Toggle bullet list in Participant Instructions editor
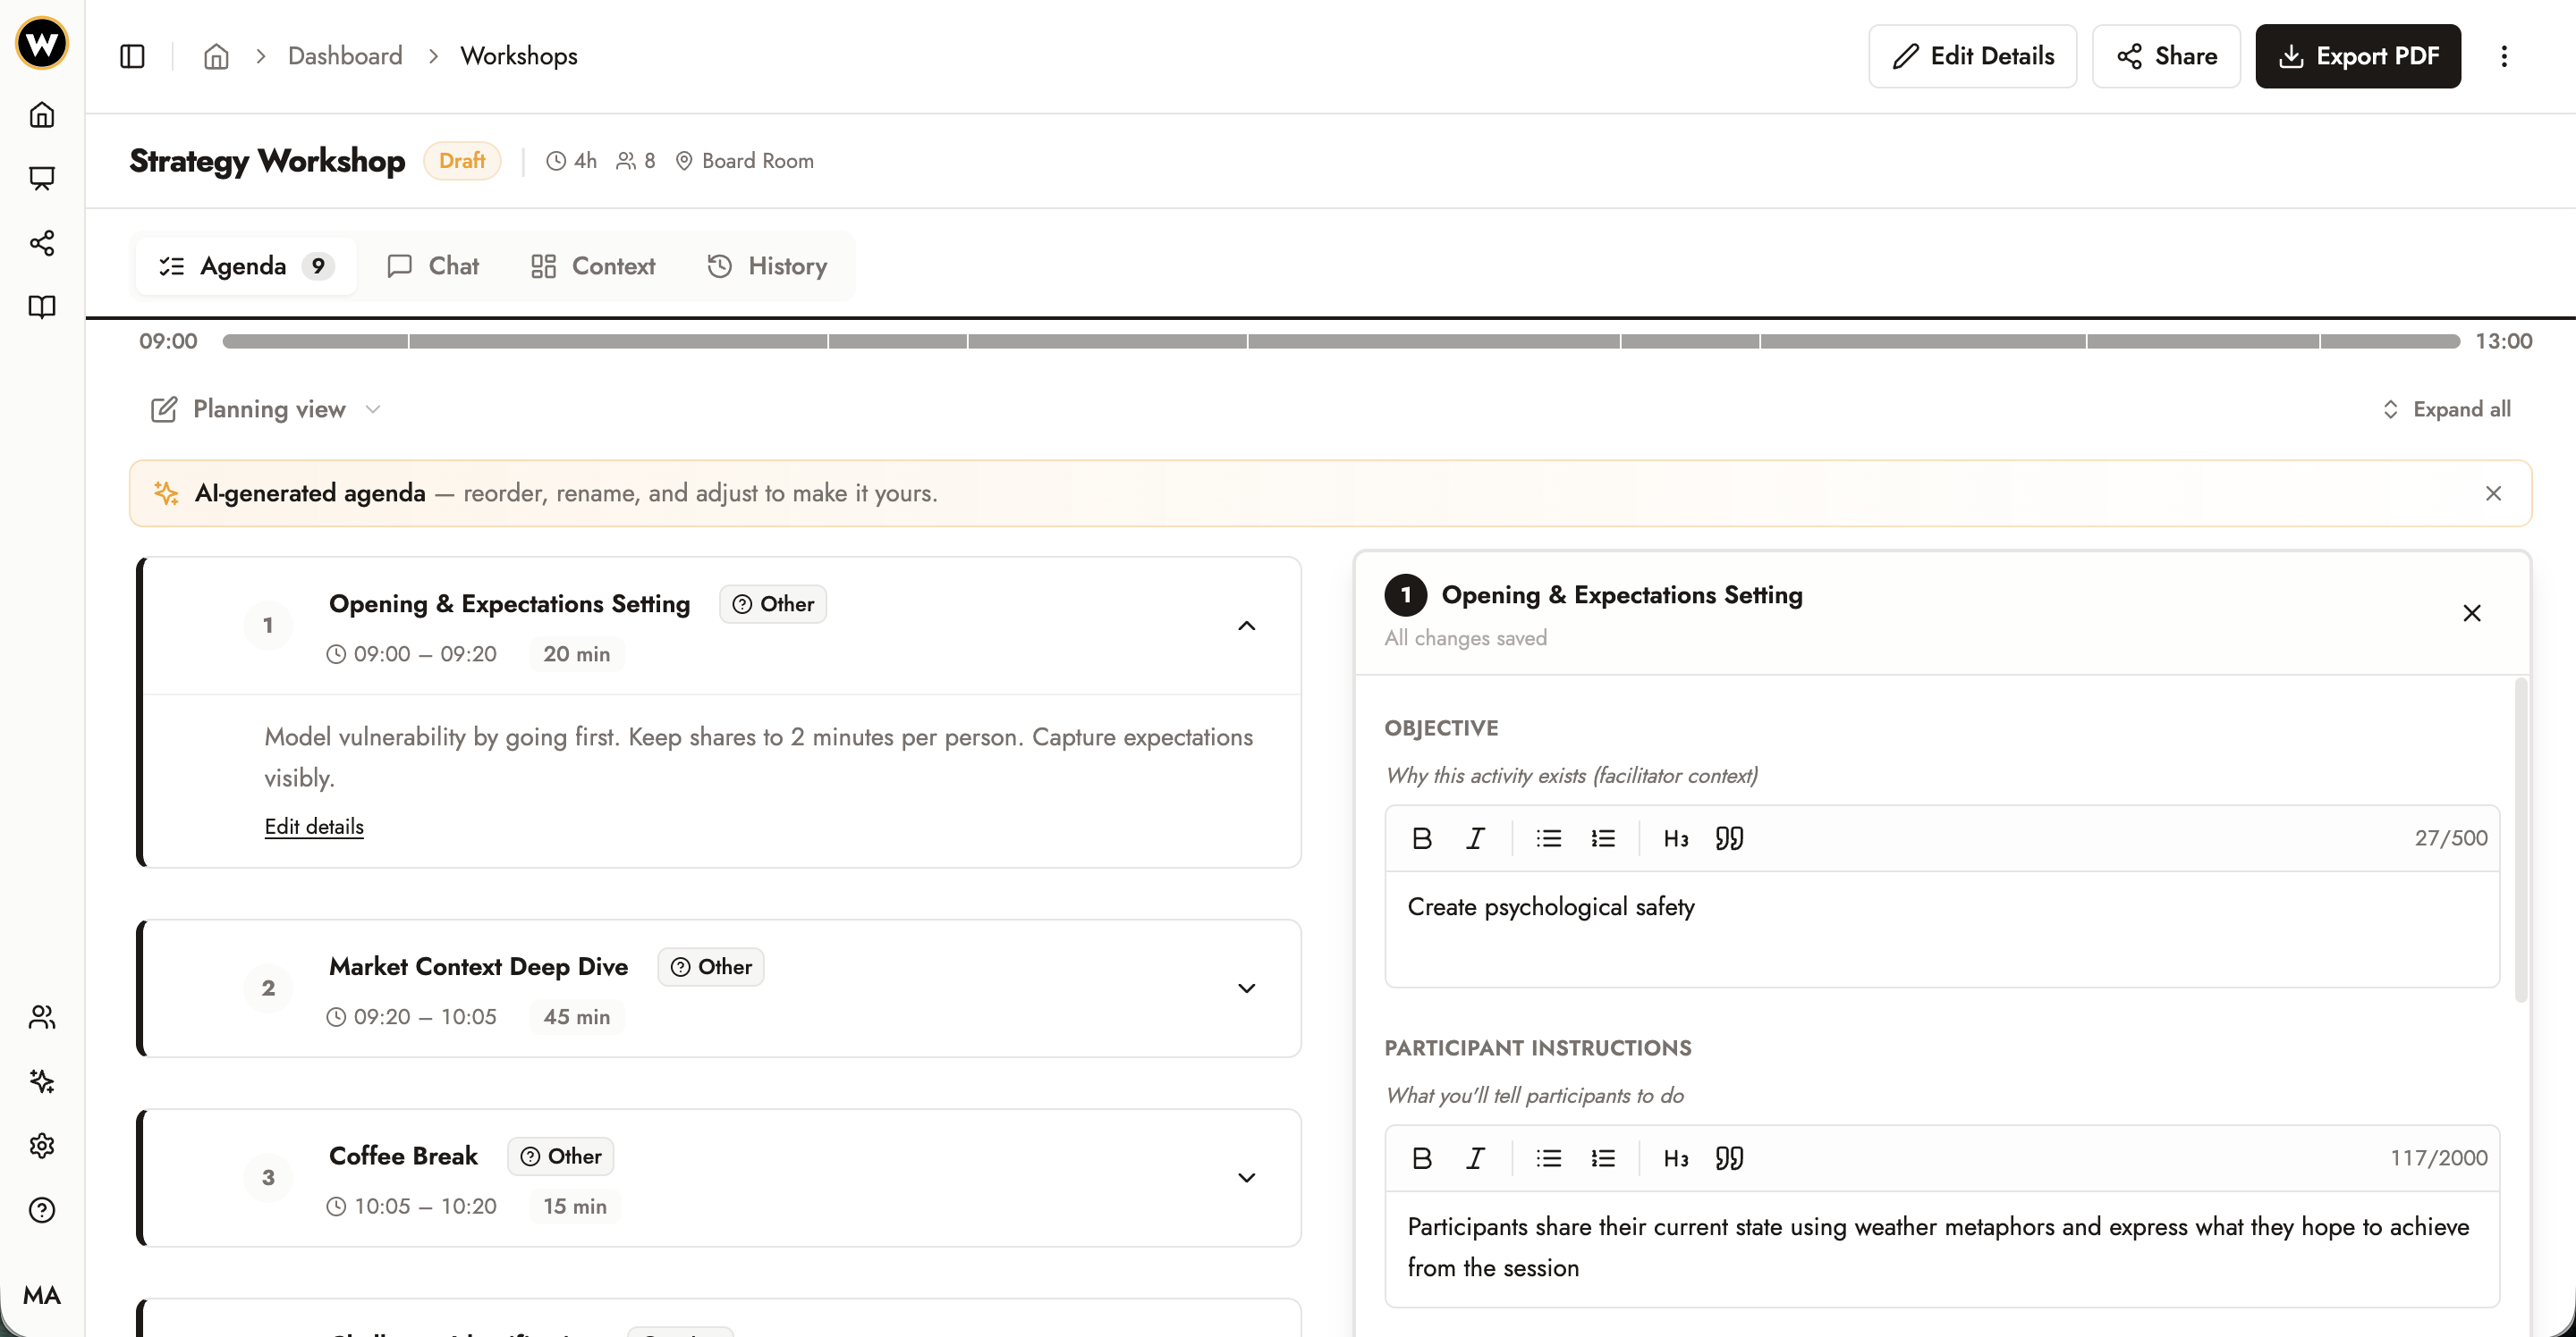Viewport: 2576px width, 1337px height. click(1548, 1158)
